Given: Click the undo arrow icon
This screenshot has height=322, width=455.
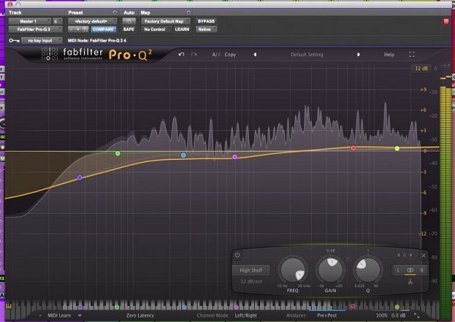Looking at the screenshot, I should 182,55.
